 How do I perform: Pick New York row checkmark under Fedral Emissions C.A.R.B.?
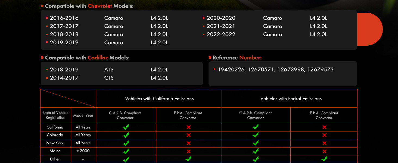tap(256, 143)
